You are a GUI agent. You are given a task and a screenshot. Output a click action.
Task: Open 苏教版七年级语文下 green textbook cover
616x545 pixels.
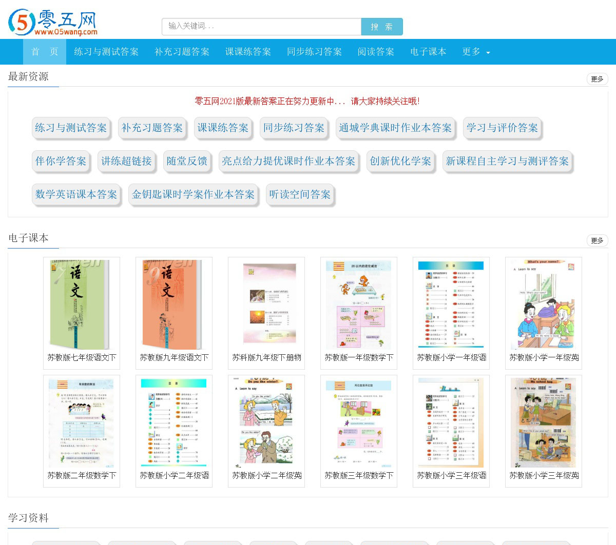tap(82, 306)
